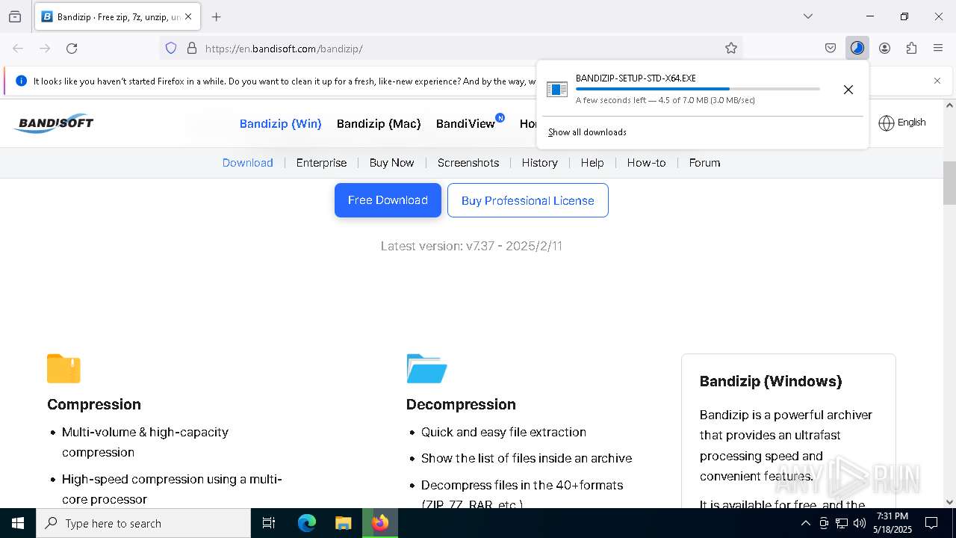Select the Bandizip browser tab

point(117,16)
